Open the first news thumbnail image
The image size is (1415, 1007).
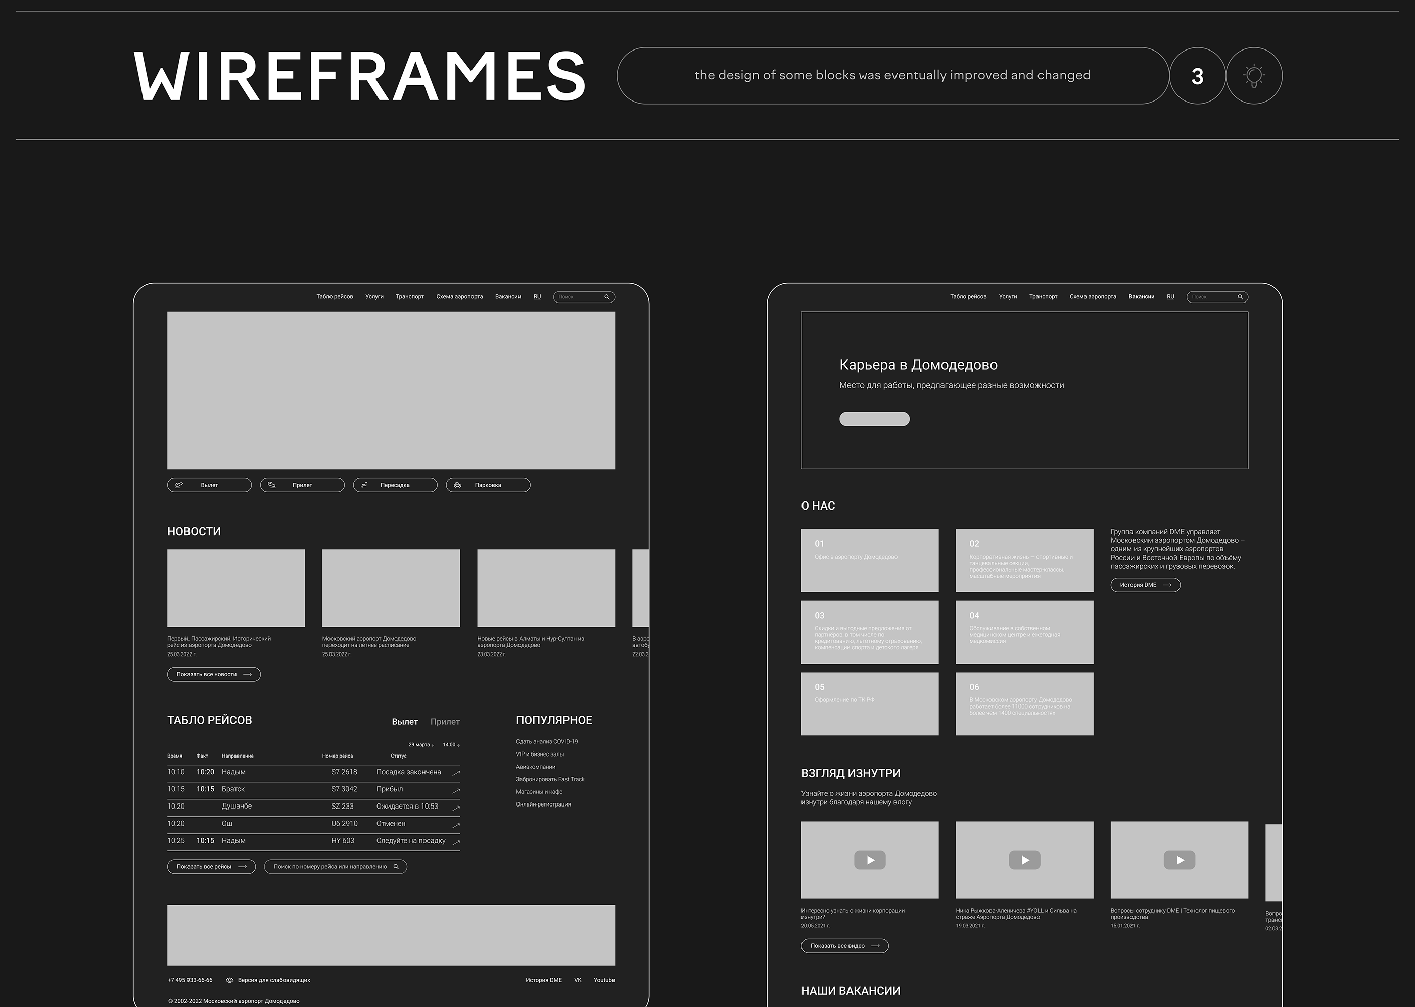(x=235, y=588)
